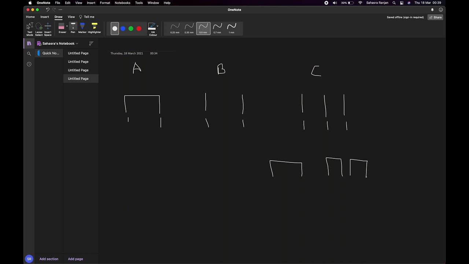The width and height of the screenshot is (469, 264).
Task: Choose the Insert Space tool
Action: click(x=48, y=29)
